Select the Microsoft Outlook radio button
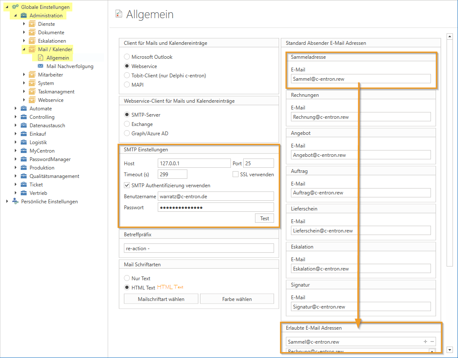 coord(127,57)
